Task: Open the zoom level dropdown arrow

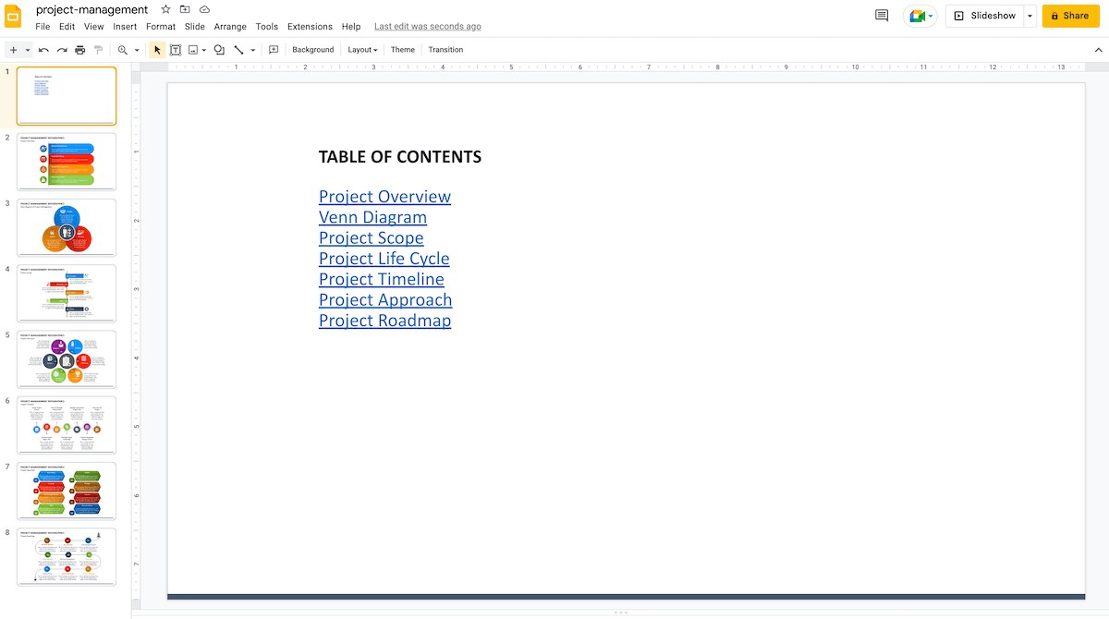Action: [x=137, y=50]
